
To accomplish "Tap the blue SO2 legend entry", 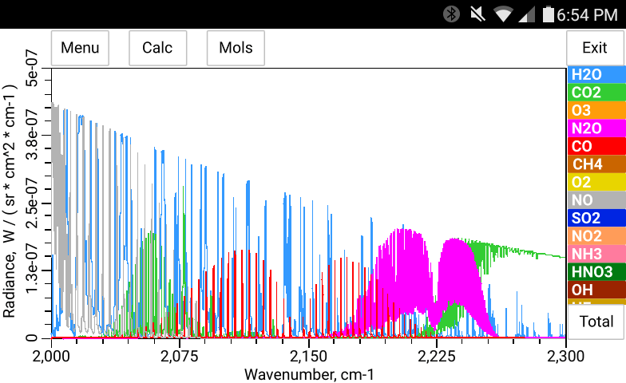I will [x=596, y=218].
